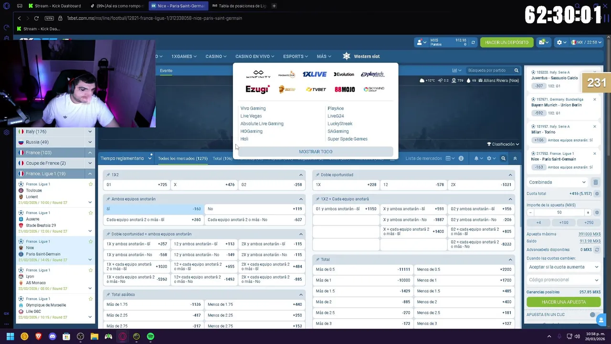Viewport: 611px width, 344px height.
Task: Open the live chat support bubble
Action: (x=600, y=320)
